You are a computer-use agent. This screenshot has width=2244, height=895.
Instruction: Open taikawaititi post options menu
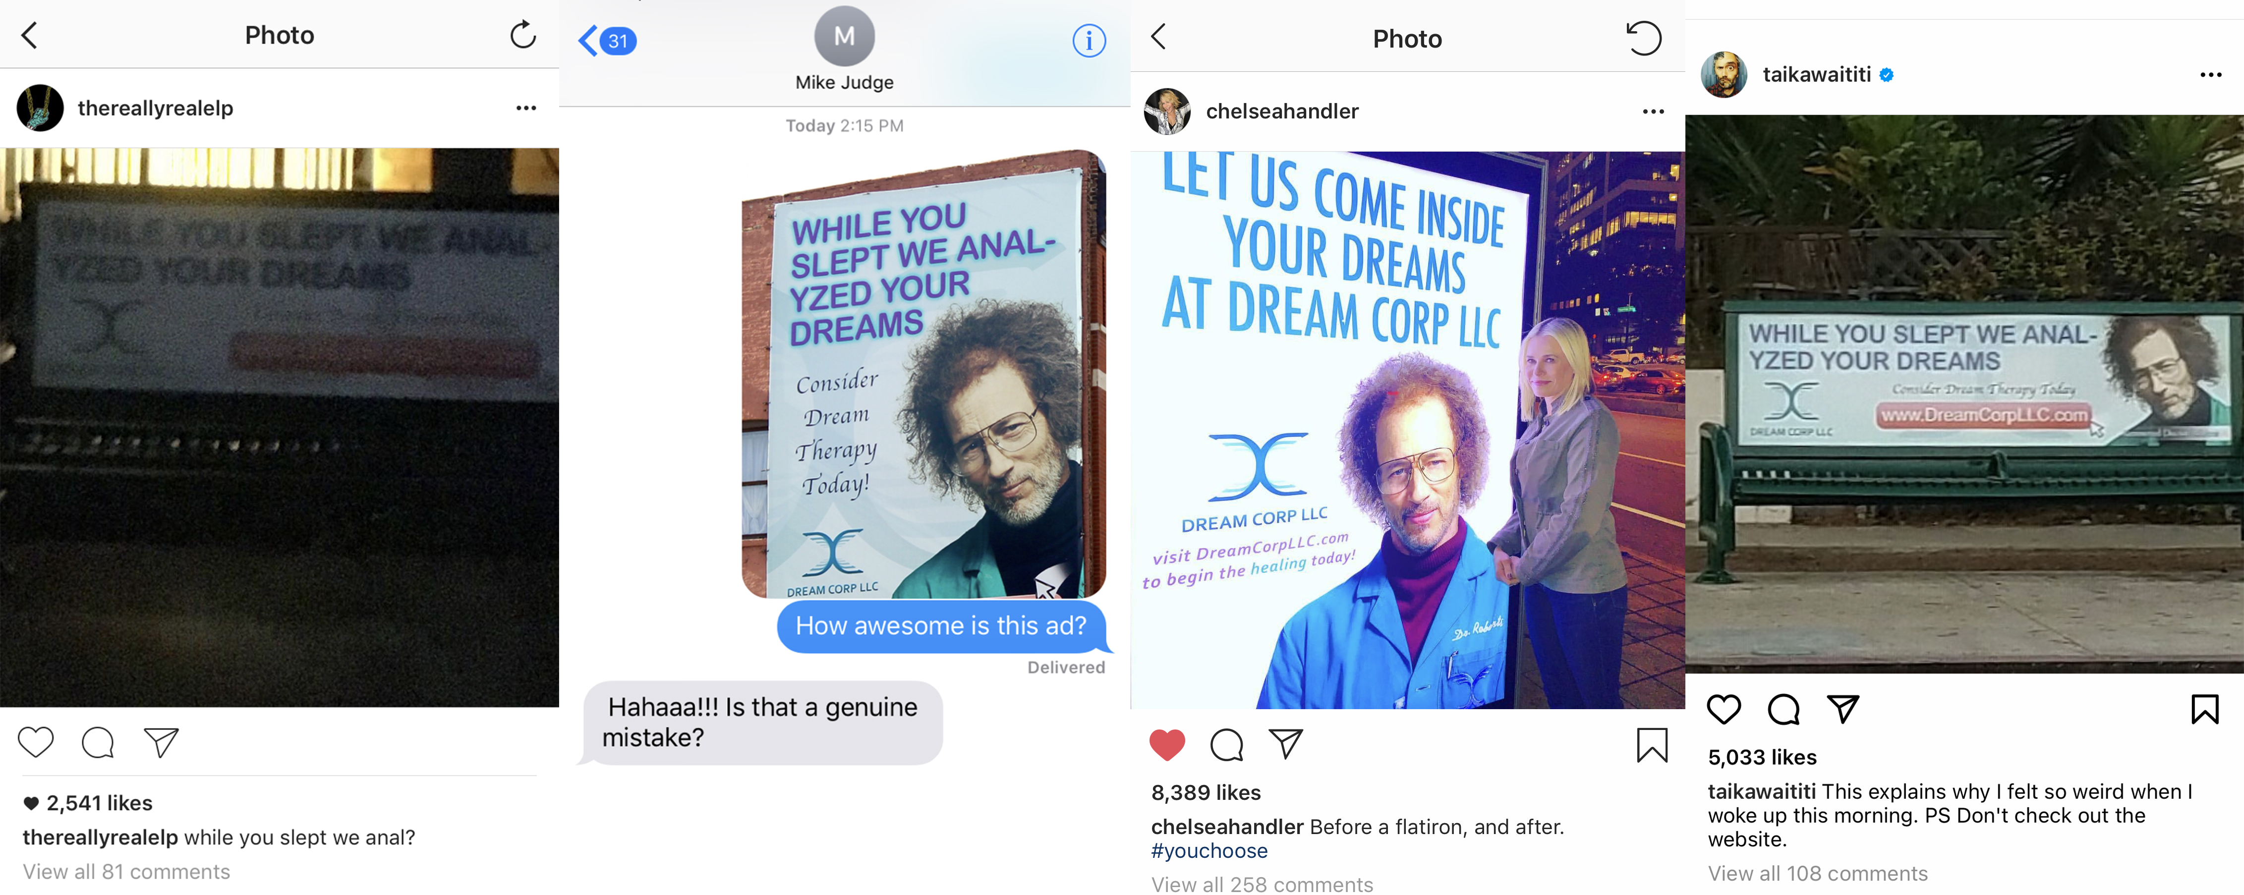(x=2211, y=75)
